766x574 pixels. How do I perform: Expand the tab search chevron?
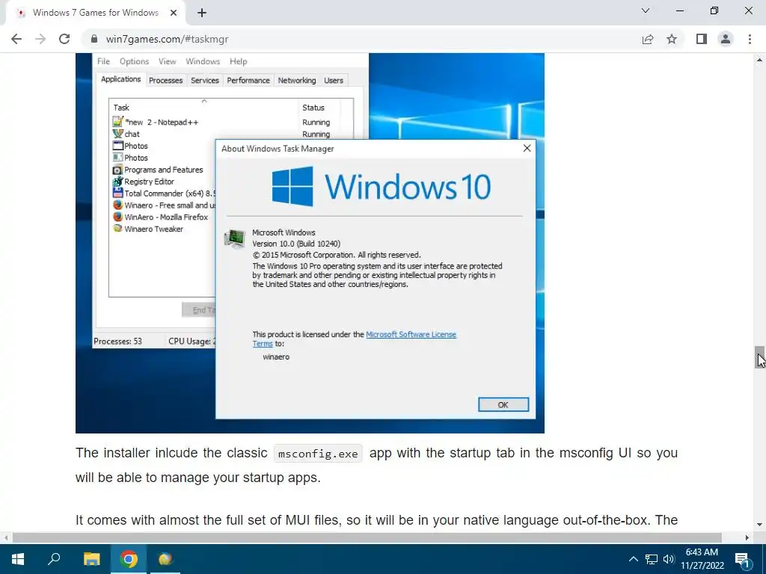(646, 10)
